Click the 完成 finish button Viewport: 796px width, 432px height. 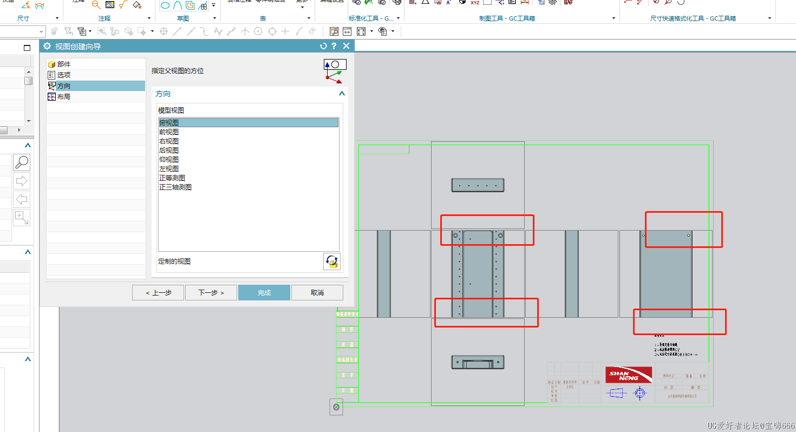264,292
